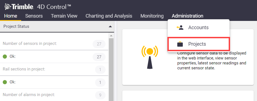
Task: Open the Monitoring tab
Action: pos(152,16)
